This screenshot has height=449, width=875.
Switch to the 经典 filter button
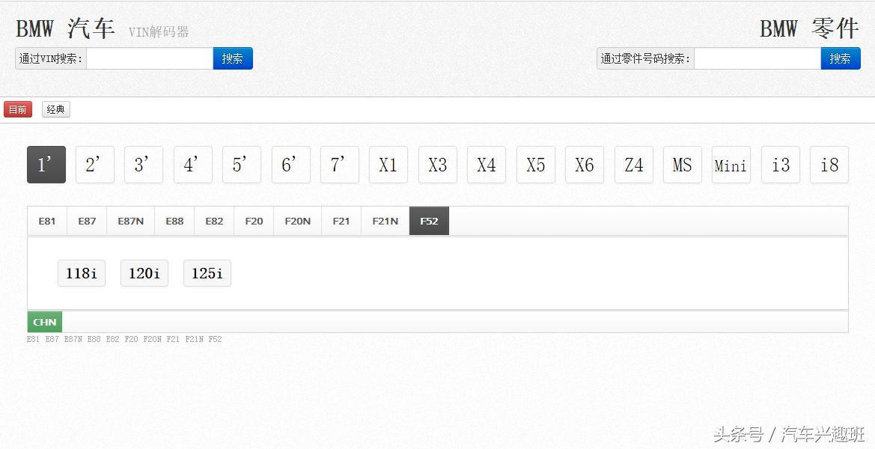pos(56,109)
